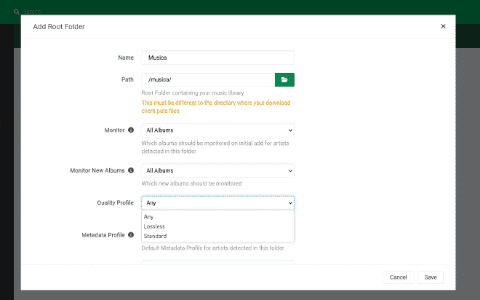Click the Monitor New Albums info icon
The width and height of the screenshot is (480, 300).
point(131,170)
